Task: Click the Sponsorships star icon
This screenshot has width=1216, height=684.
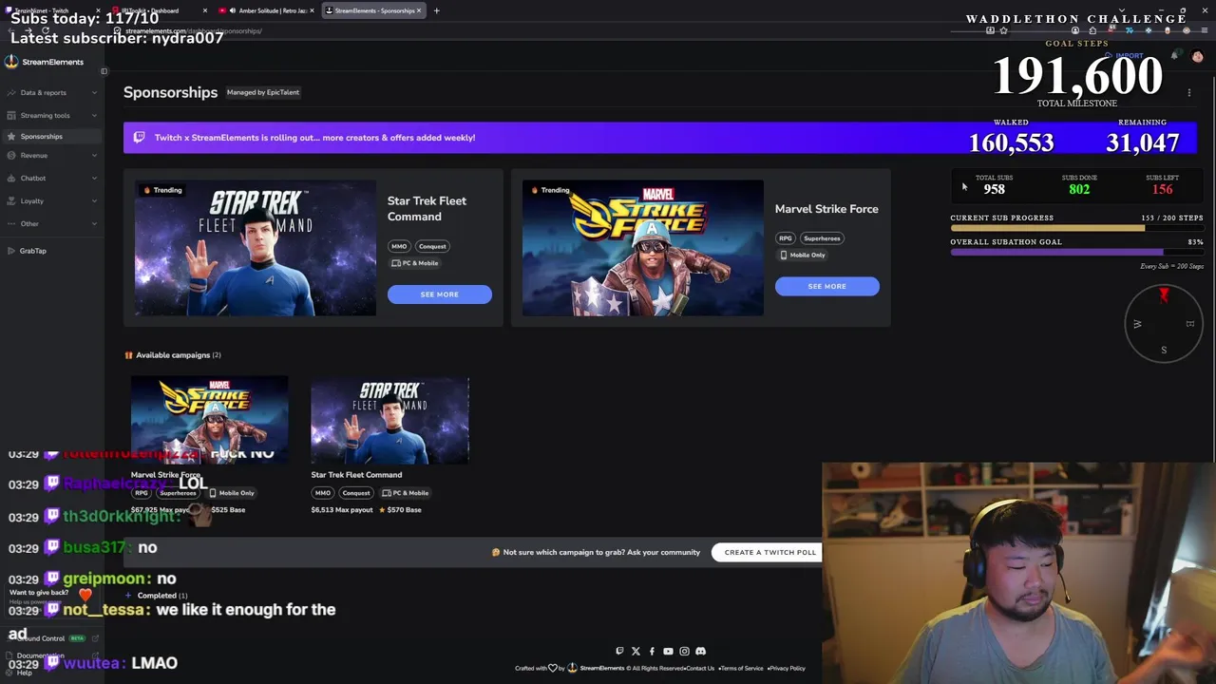Action: (x=11, y=136)
